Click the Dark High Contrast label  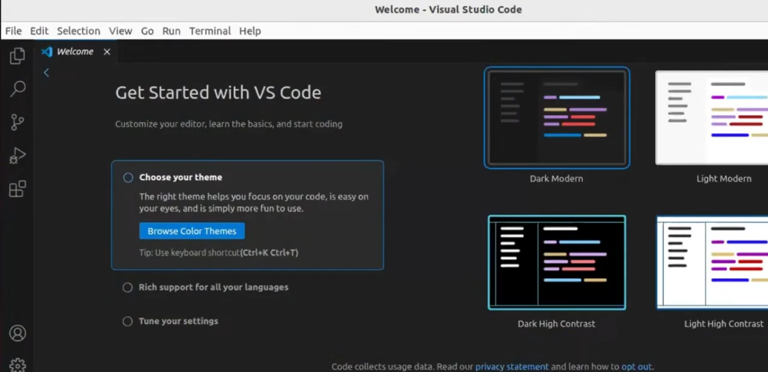click(556, 324)
